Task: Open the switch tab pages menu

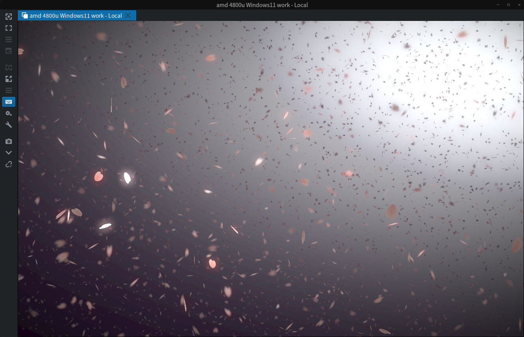Action: [9, 39]
